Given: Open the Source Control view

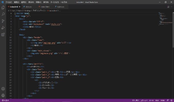Looking at the screenshot, I should pyautogui.click(x=3, y=21).
